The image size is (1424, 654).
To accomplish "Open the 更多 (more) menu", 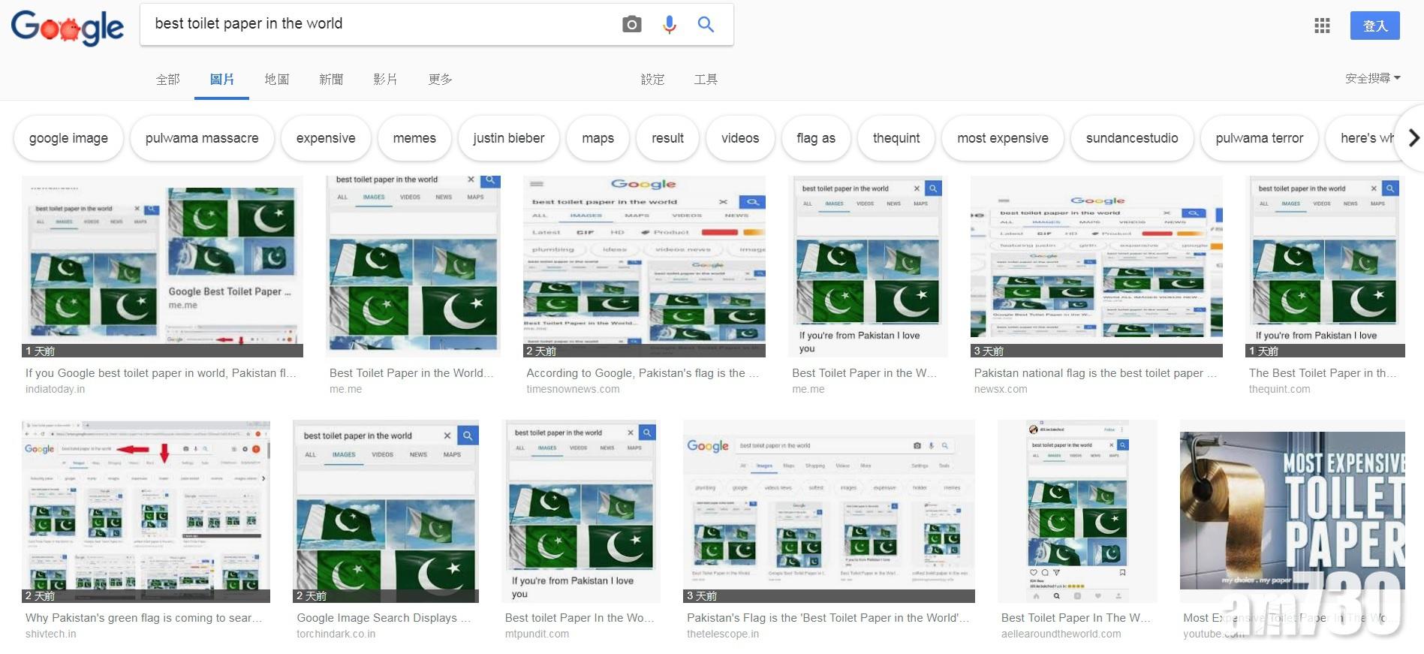I will 440,79.
